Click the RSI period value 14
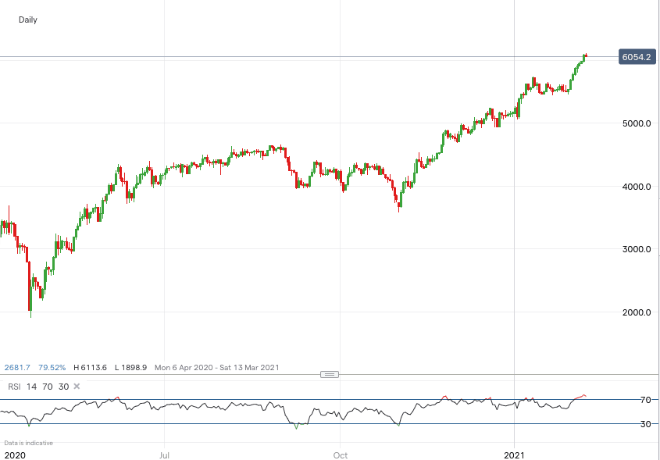The image size is (660, 460). pos(31,386)
